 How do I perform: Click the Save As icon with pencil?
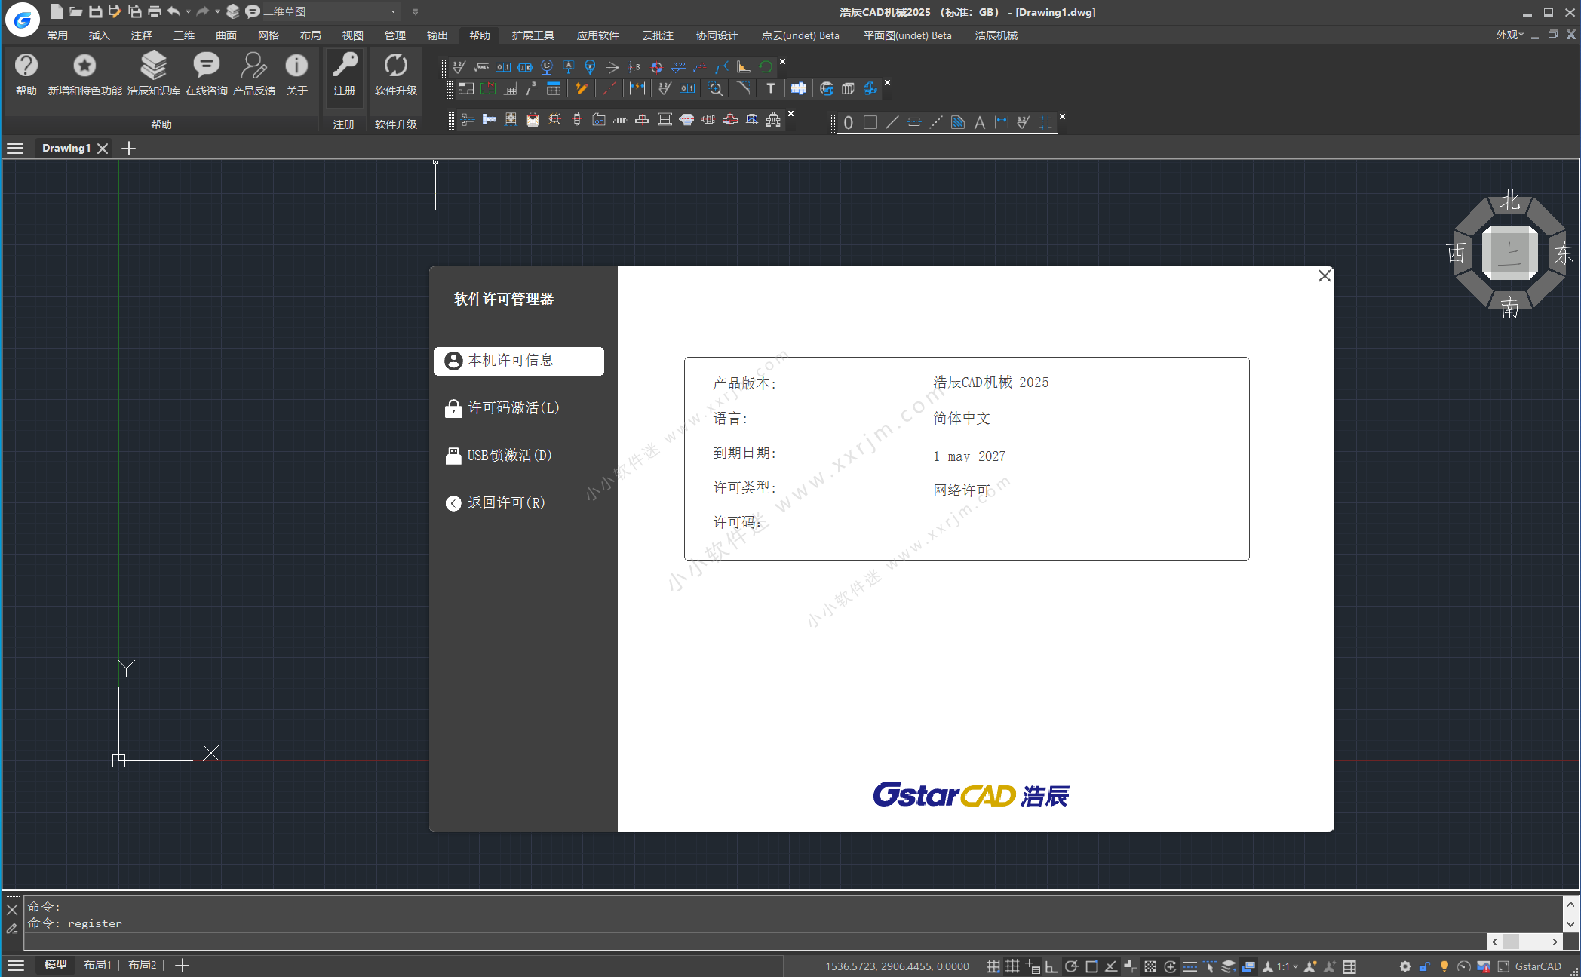click(x=115, y=11)
